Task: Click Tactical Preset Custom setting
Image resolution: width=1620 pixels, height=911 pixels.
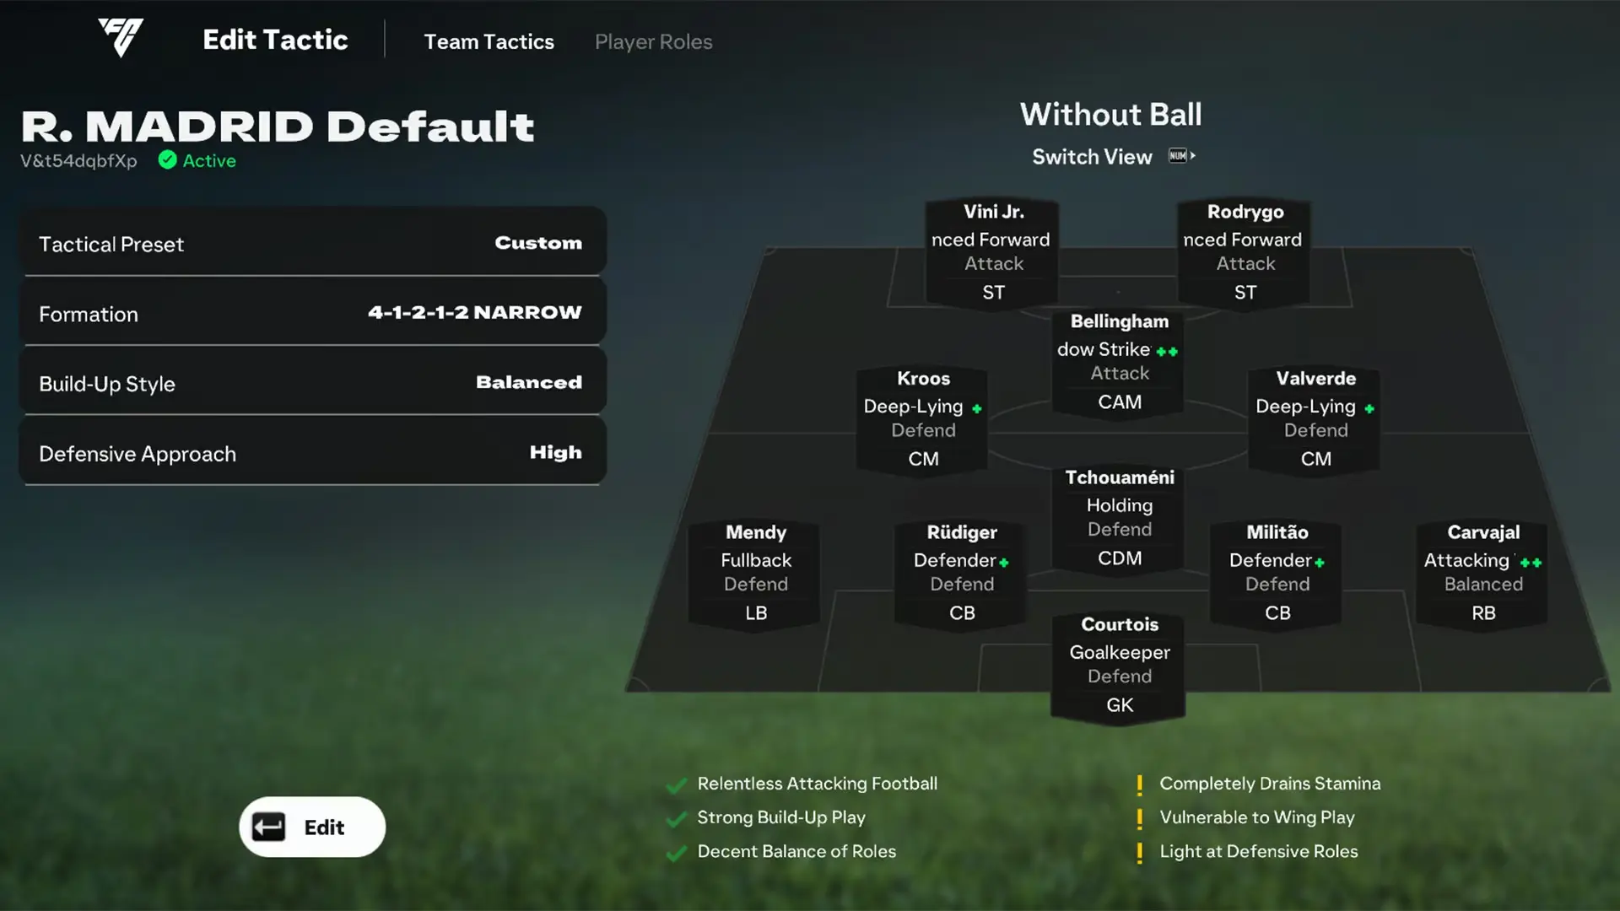Action: coord(314,241)
